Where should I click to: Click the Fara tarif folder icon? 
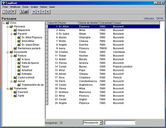click(x=15, y=92)
